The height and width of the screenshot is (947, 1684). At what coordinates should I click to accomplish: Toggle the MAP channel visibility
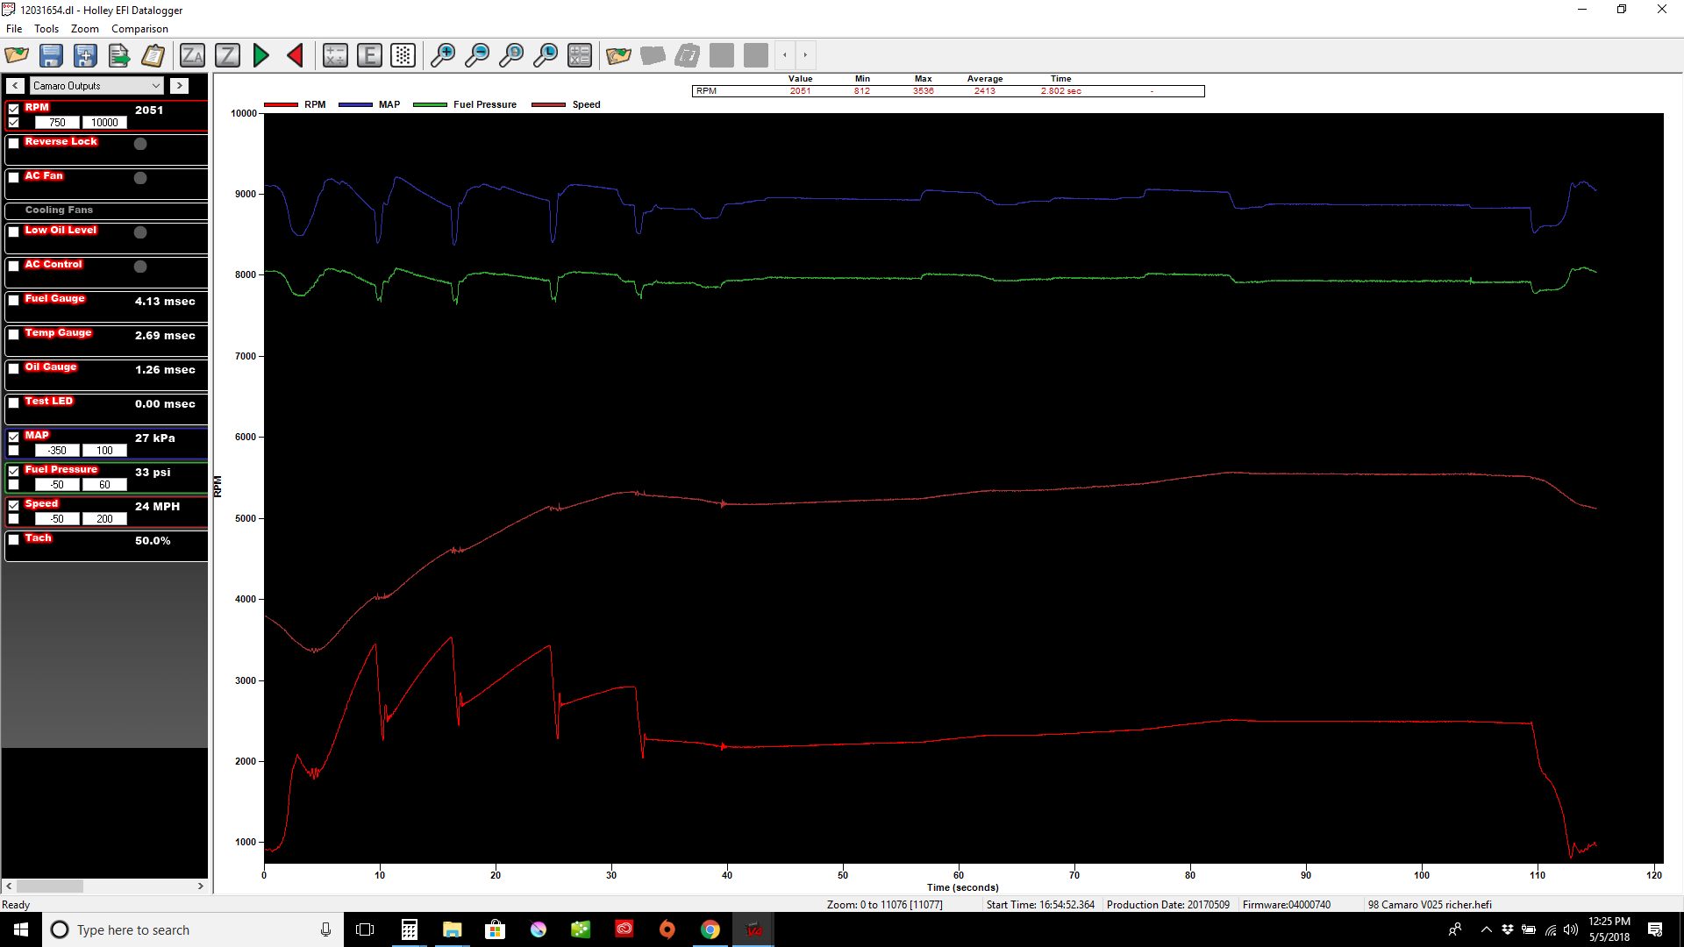pos(14,436)
